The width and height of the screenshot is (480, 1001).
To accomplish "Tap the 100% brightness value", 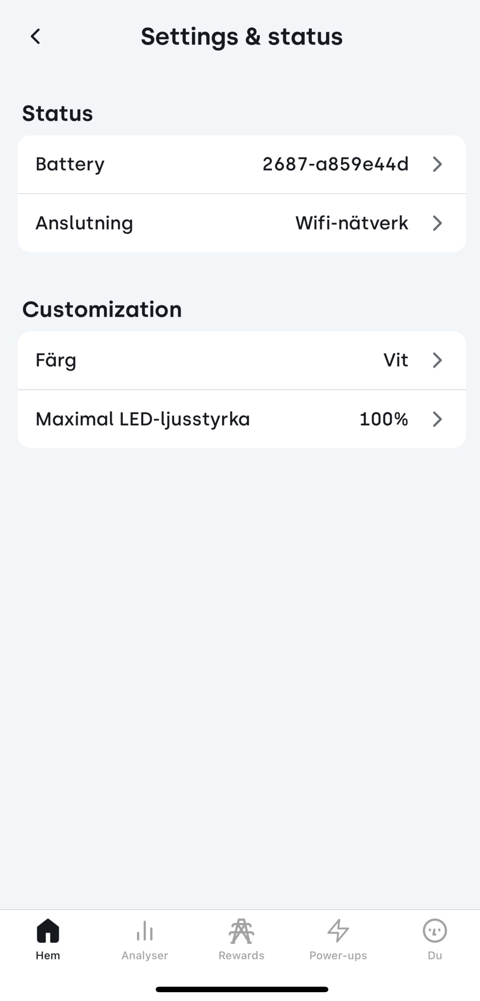I will click(384, 419).
